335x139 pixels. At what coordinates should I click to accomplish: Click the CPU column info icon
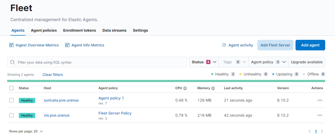click(x=185, y=88)
